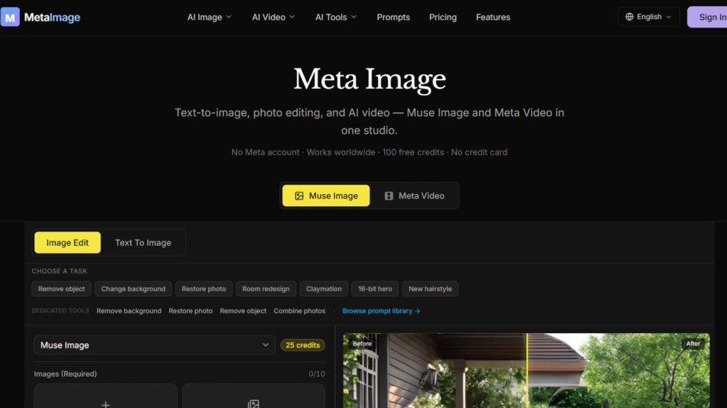Open the Pricing page

[443, 17]
